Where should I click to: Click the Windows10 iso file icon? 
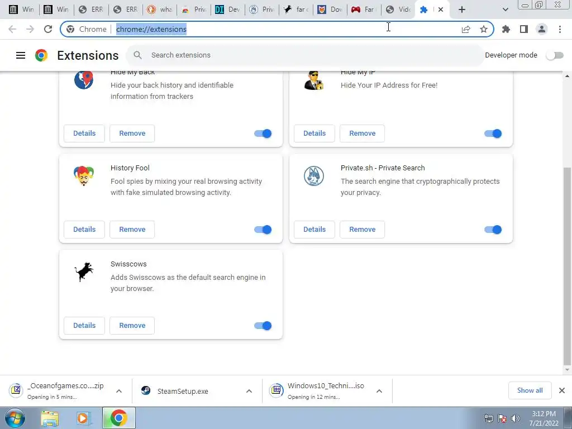277,390
